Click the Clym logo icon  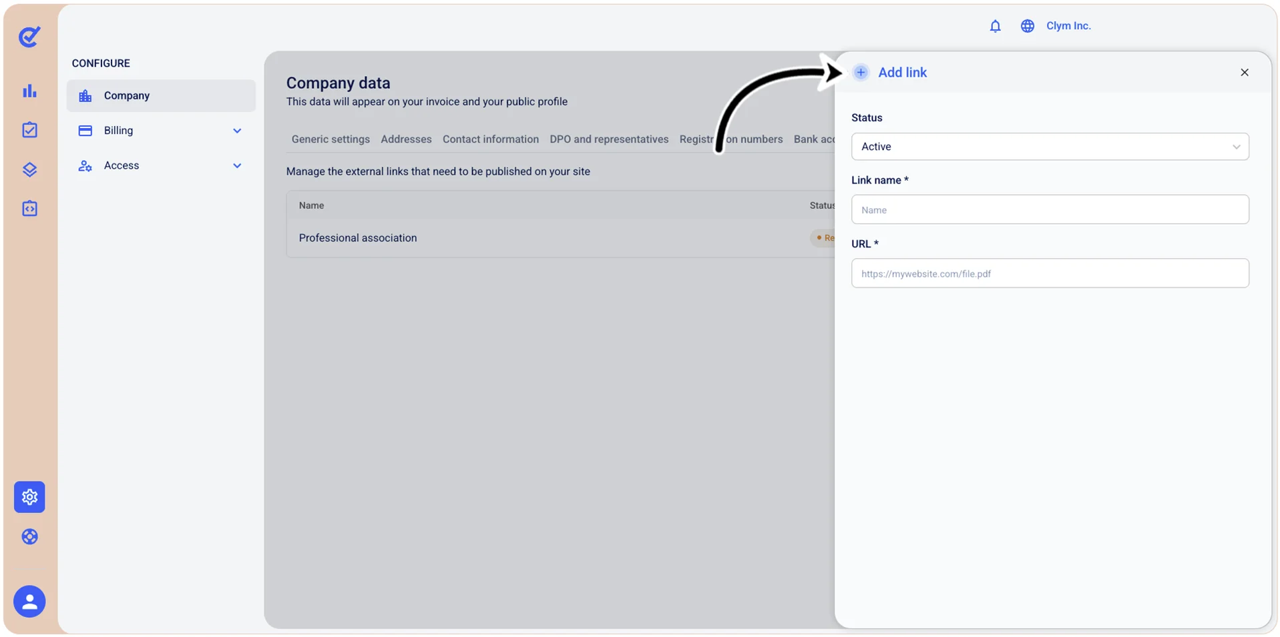coord(29,37)
